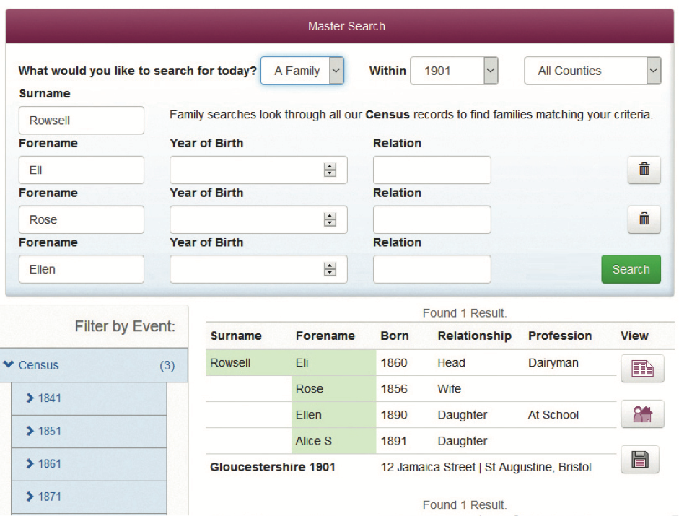This screenshot has height=516, width=679.
Task: Click the Forename field containing Ellen
Action: point(82,269)
